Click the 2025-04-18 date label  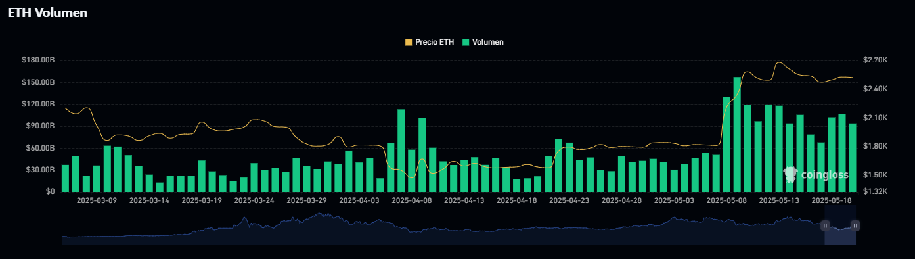[517, 200]
